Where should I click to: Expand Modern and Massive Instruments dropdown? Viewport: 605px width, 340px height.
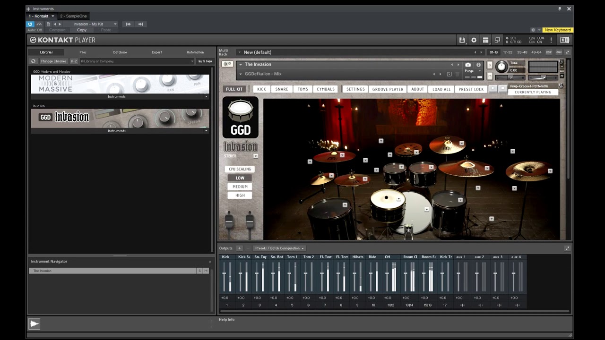(x=206, y=97)
